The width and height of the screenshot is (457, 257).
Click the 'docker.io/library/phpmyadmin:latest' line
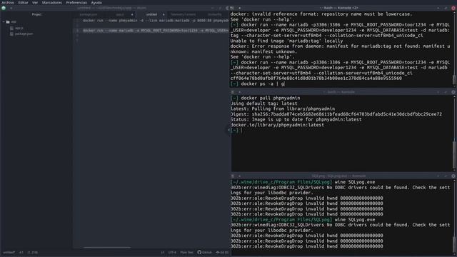[x=277, y=125]
